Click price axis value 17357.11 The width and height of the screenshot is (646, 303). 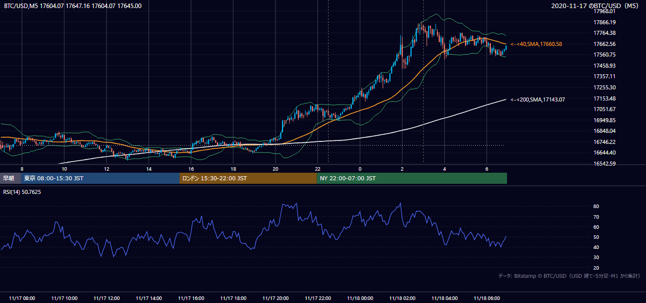pos(605,76)
